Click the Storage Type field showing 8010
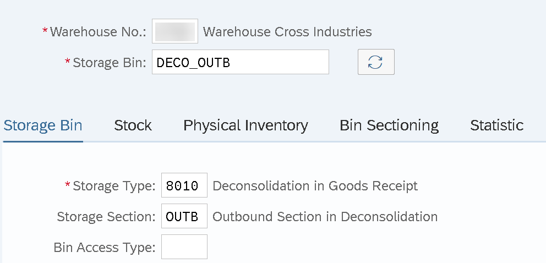Image resolution: width=546 pixels, height=263 pixels. pos(184,186)
